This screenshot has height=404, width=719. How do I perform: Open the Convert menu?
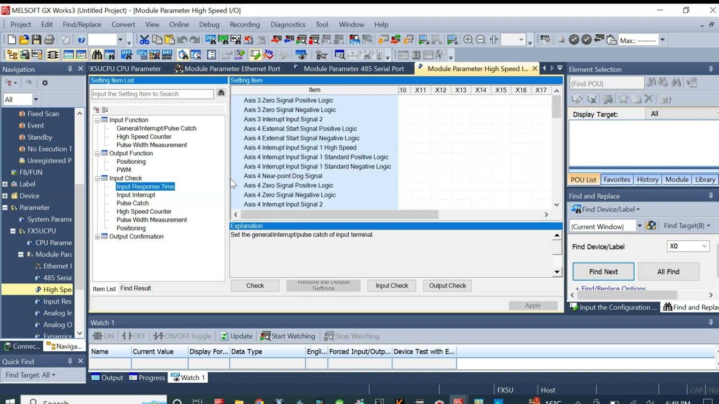click(123, 25)
